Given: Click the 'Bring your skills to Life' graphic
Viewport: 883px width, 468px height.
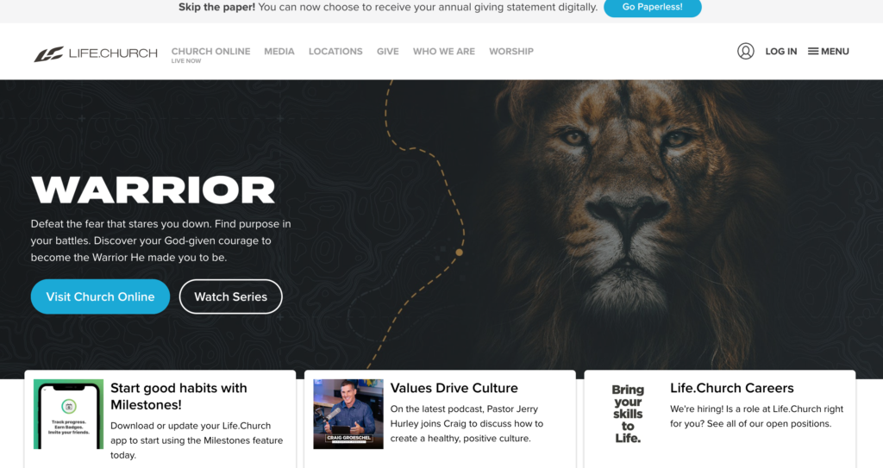Looking at the screenshot, I should click(x=628, y=414).
